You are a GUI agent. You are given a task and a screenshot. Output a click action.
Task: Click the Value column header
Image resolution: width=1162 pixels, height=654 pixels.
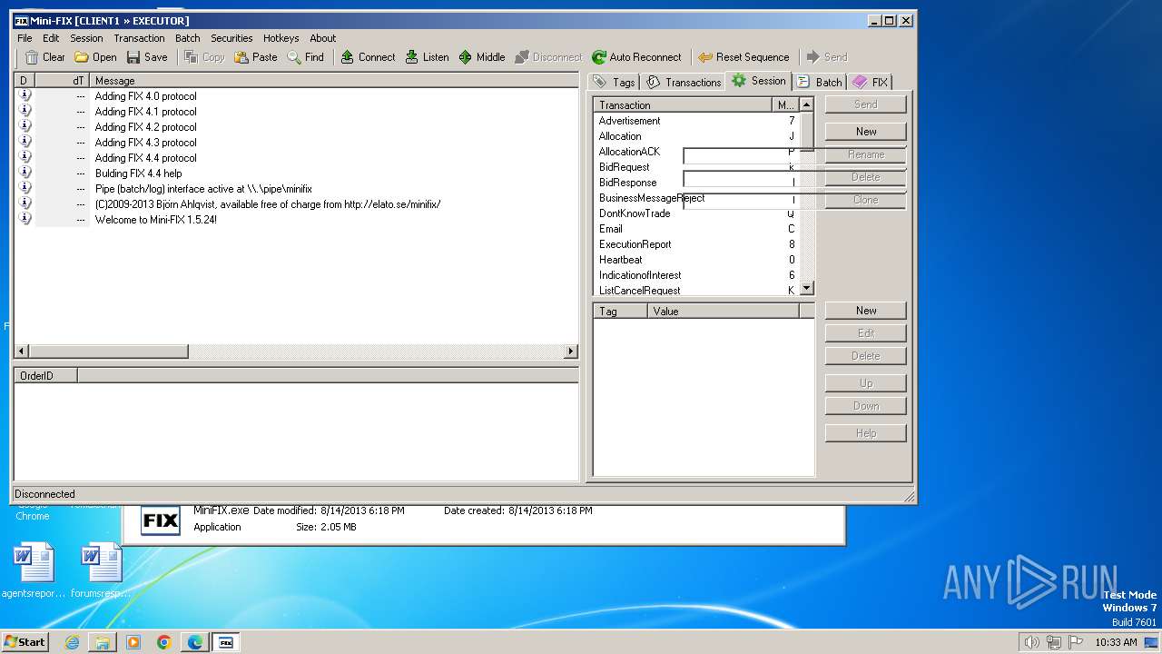(724, 311)
